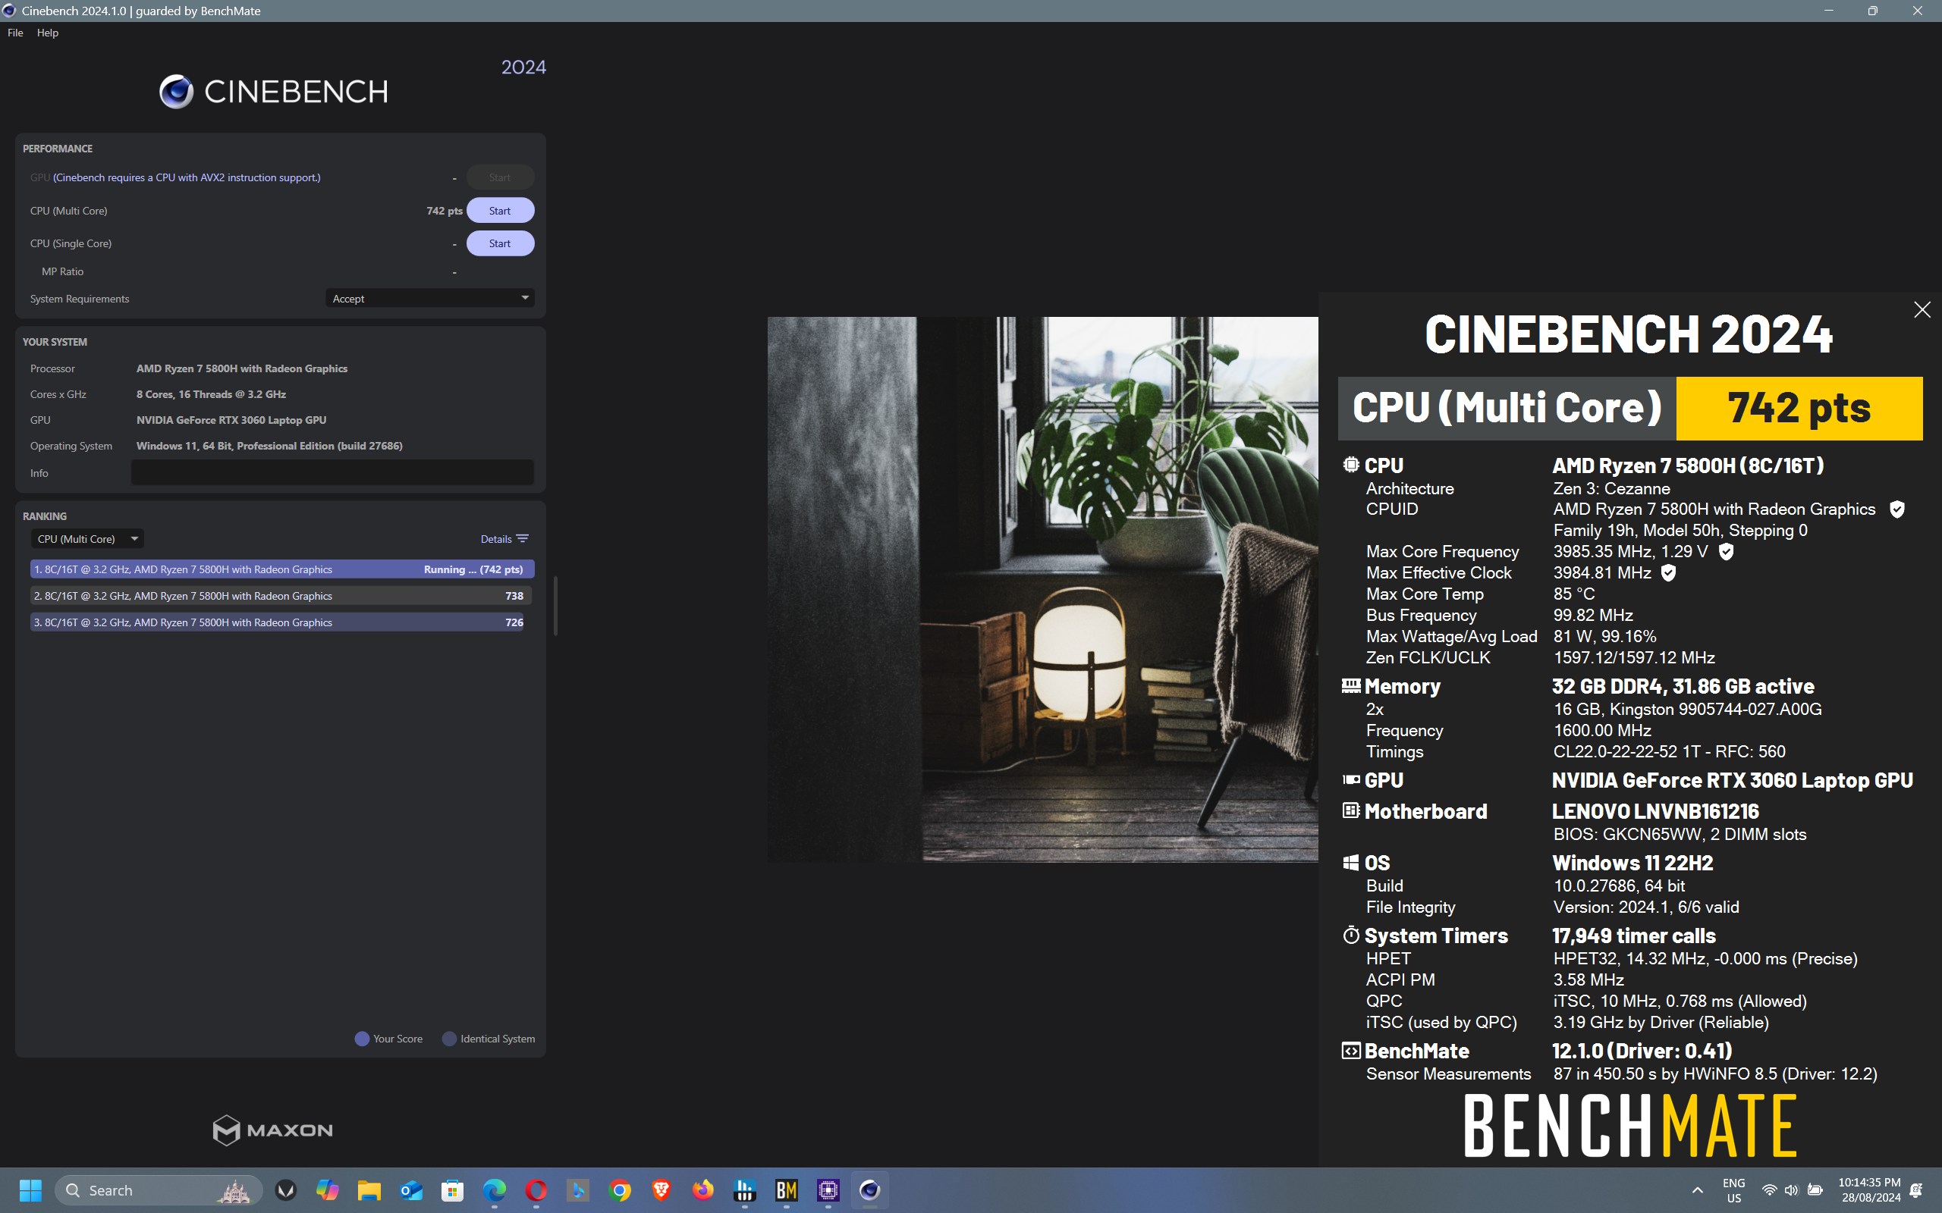1942x1213 pixels.
Task: Click the Motherboard icon in BenchMate panel
Action: tap(1350, 810)
